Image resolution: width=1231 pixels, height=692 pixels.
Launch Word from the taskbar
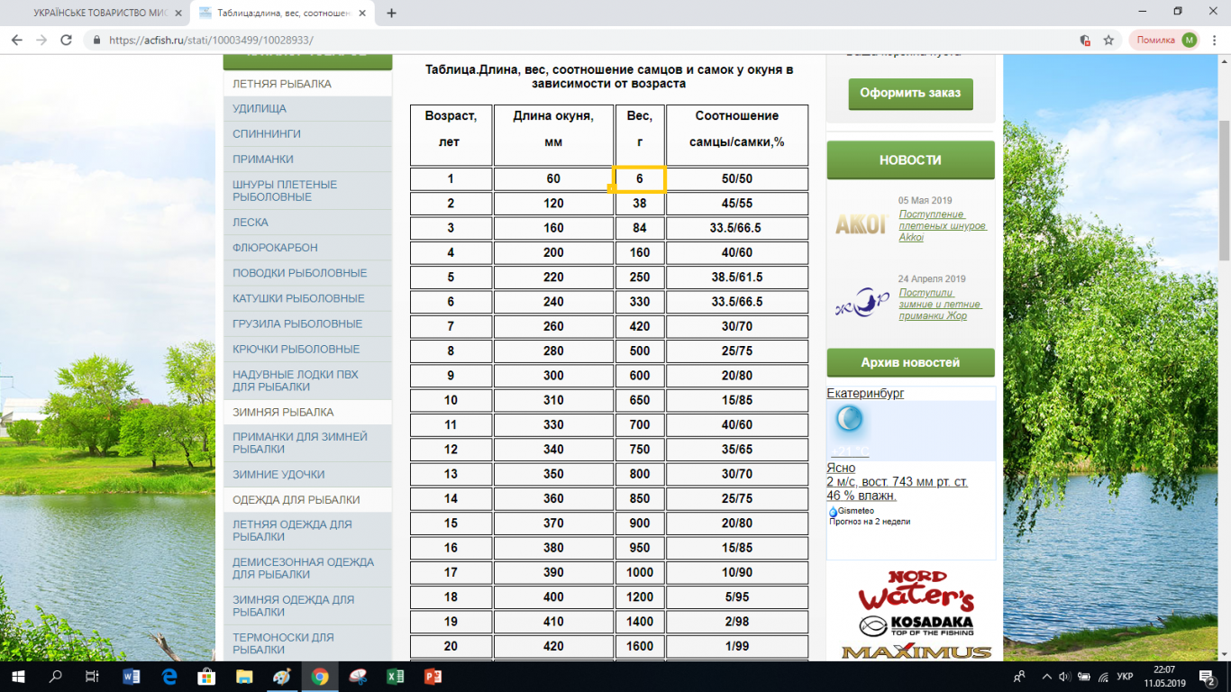point(132,676)
